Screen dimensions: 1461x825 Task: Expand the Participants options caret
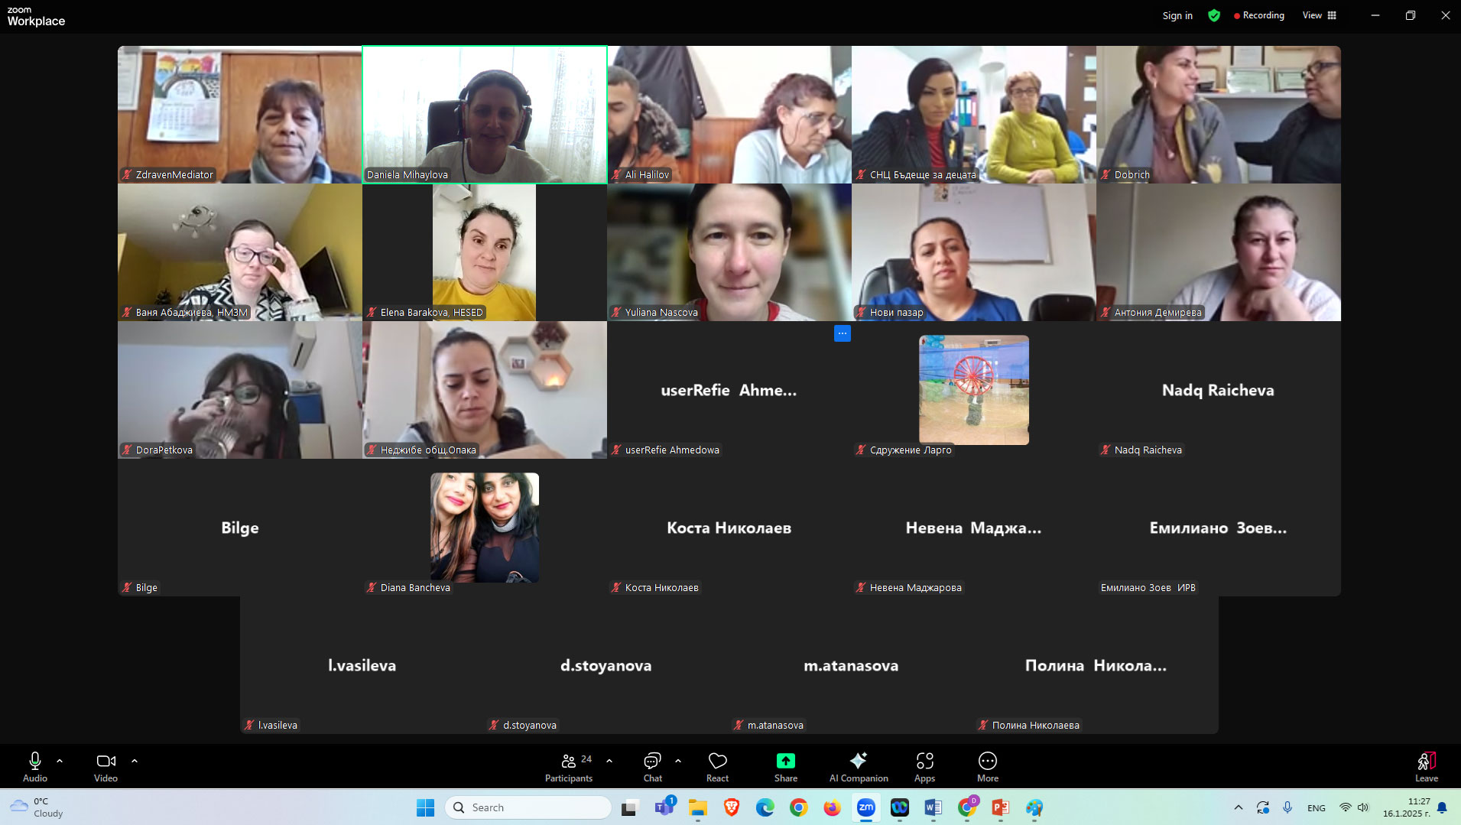pos(609,761)
